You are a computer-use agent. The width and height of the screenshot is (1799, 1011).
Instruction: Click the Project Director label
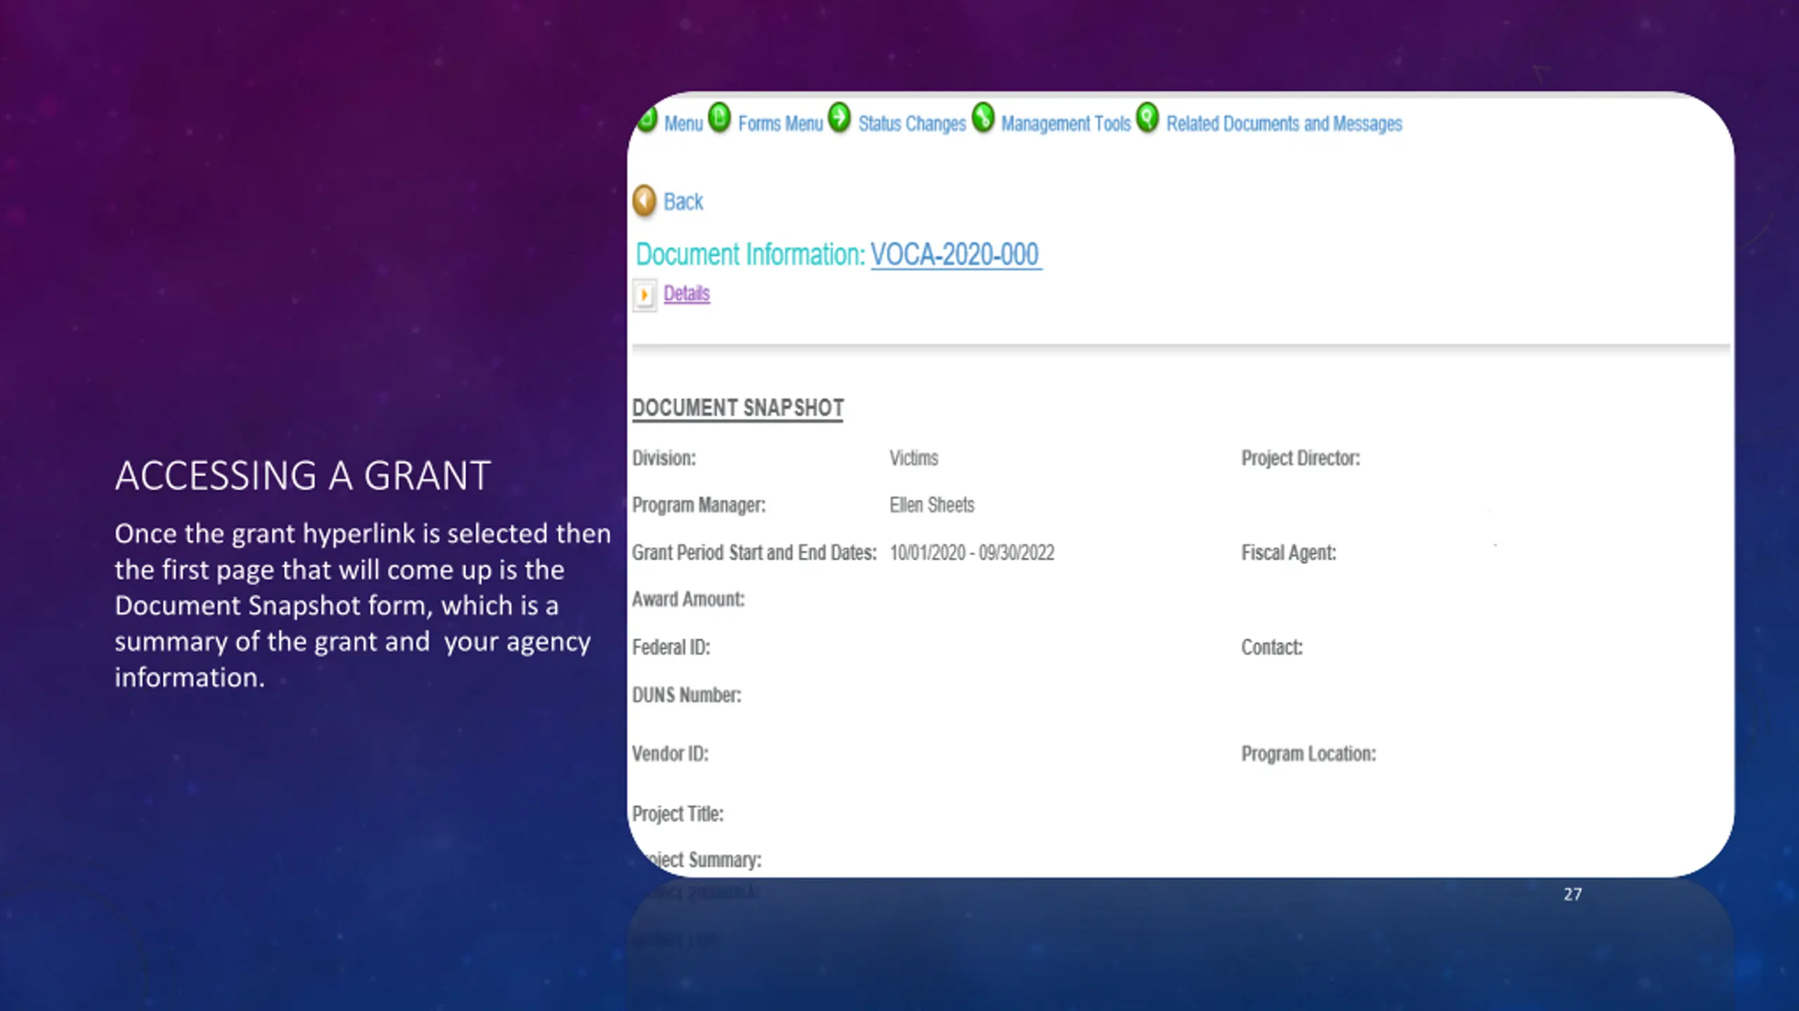(1301, 458)
